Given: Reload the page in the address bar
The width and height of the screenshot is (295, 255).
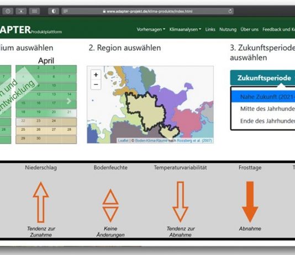Looking at the screenshot, I should click(230, 11).
